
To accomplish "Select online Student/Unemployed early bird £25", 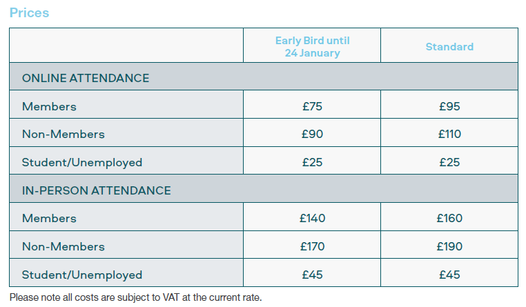I will pos(312,162).
